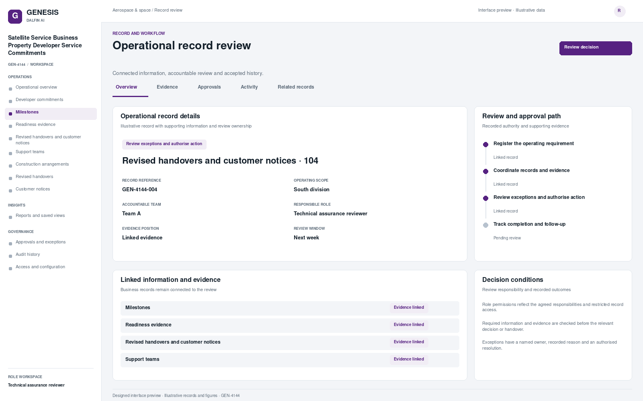Click South division operating scope value

coord(311,190)
